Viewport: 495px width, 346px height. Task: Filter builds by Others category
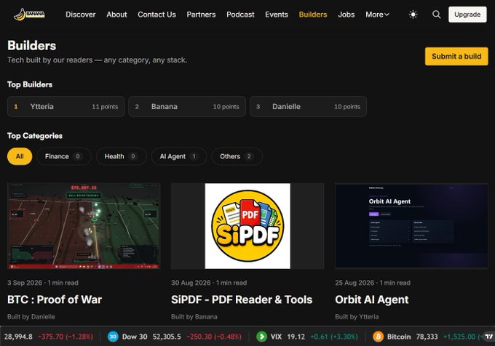point(237,156)
